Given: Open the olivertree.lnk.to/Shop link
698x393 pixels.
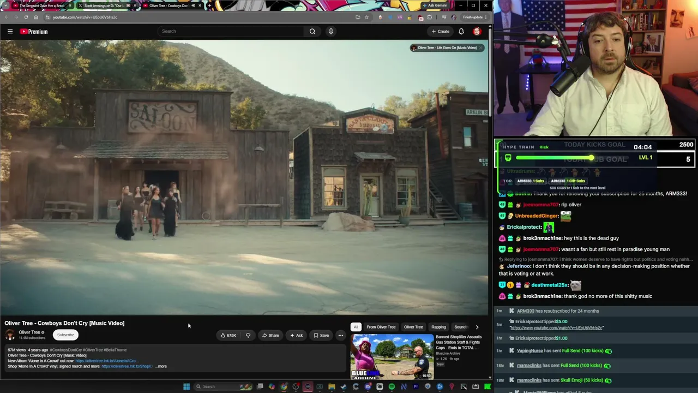Looking at the screenshot, I should (127, 366).
